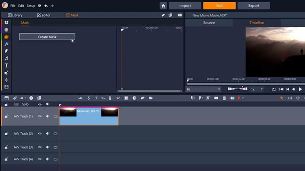Click the Home icon
Viewport: 305px width, 171px height.
[x=163, y=6]
